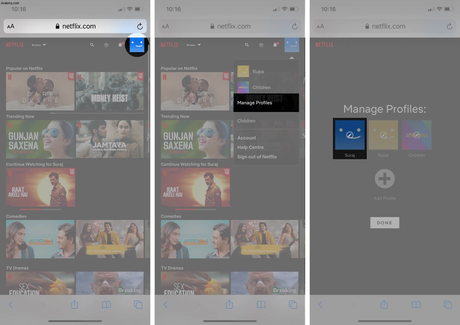
Task: Click Raat Akeli Hai progress bar in the first screen
Action: [x=40, y=209]
